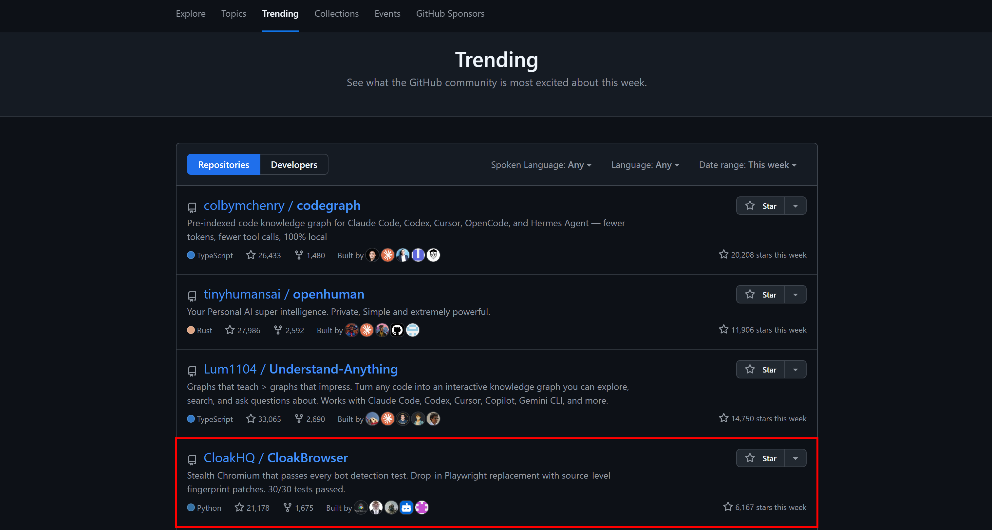Viewport: 992px width, 530px height.
Task: Open the Explore tab
Action: (191, 13)
